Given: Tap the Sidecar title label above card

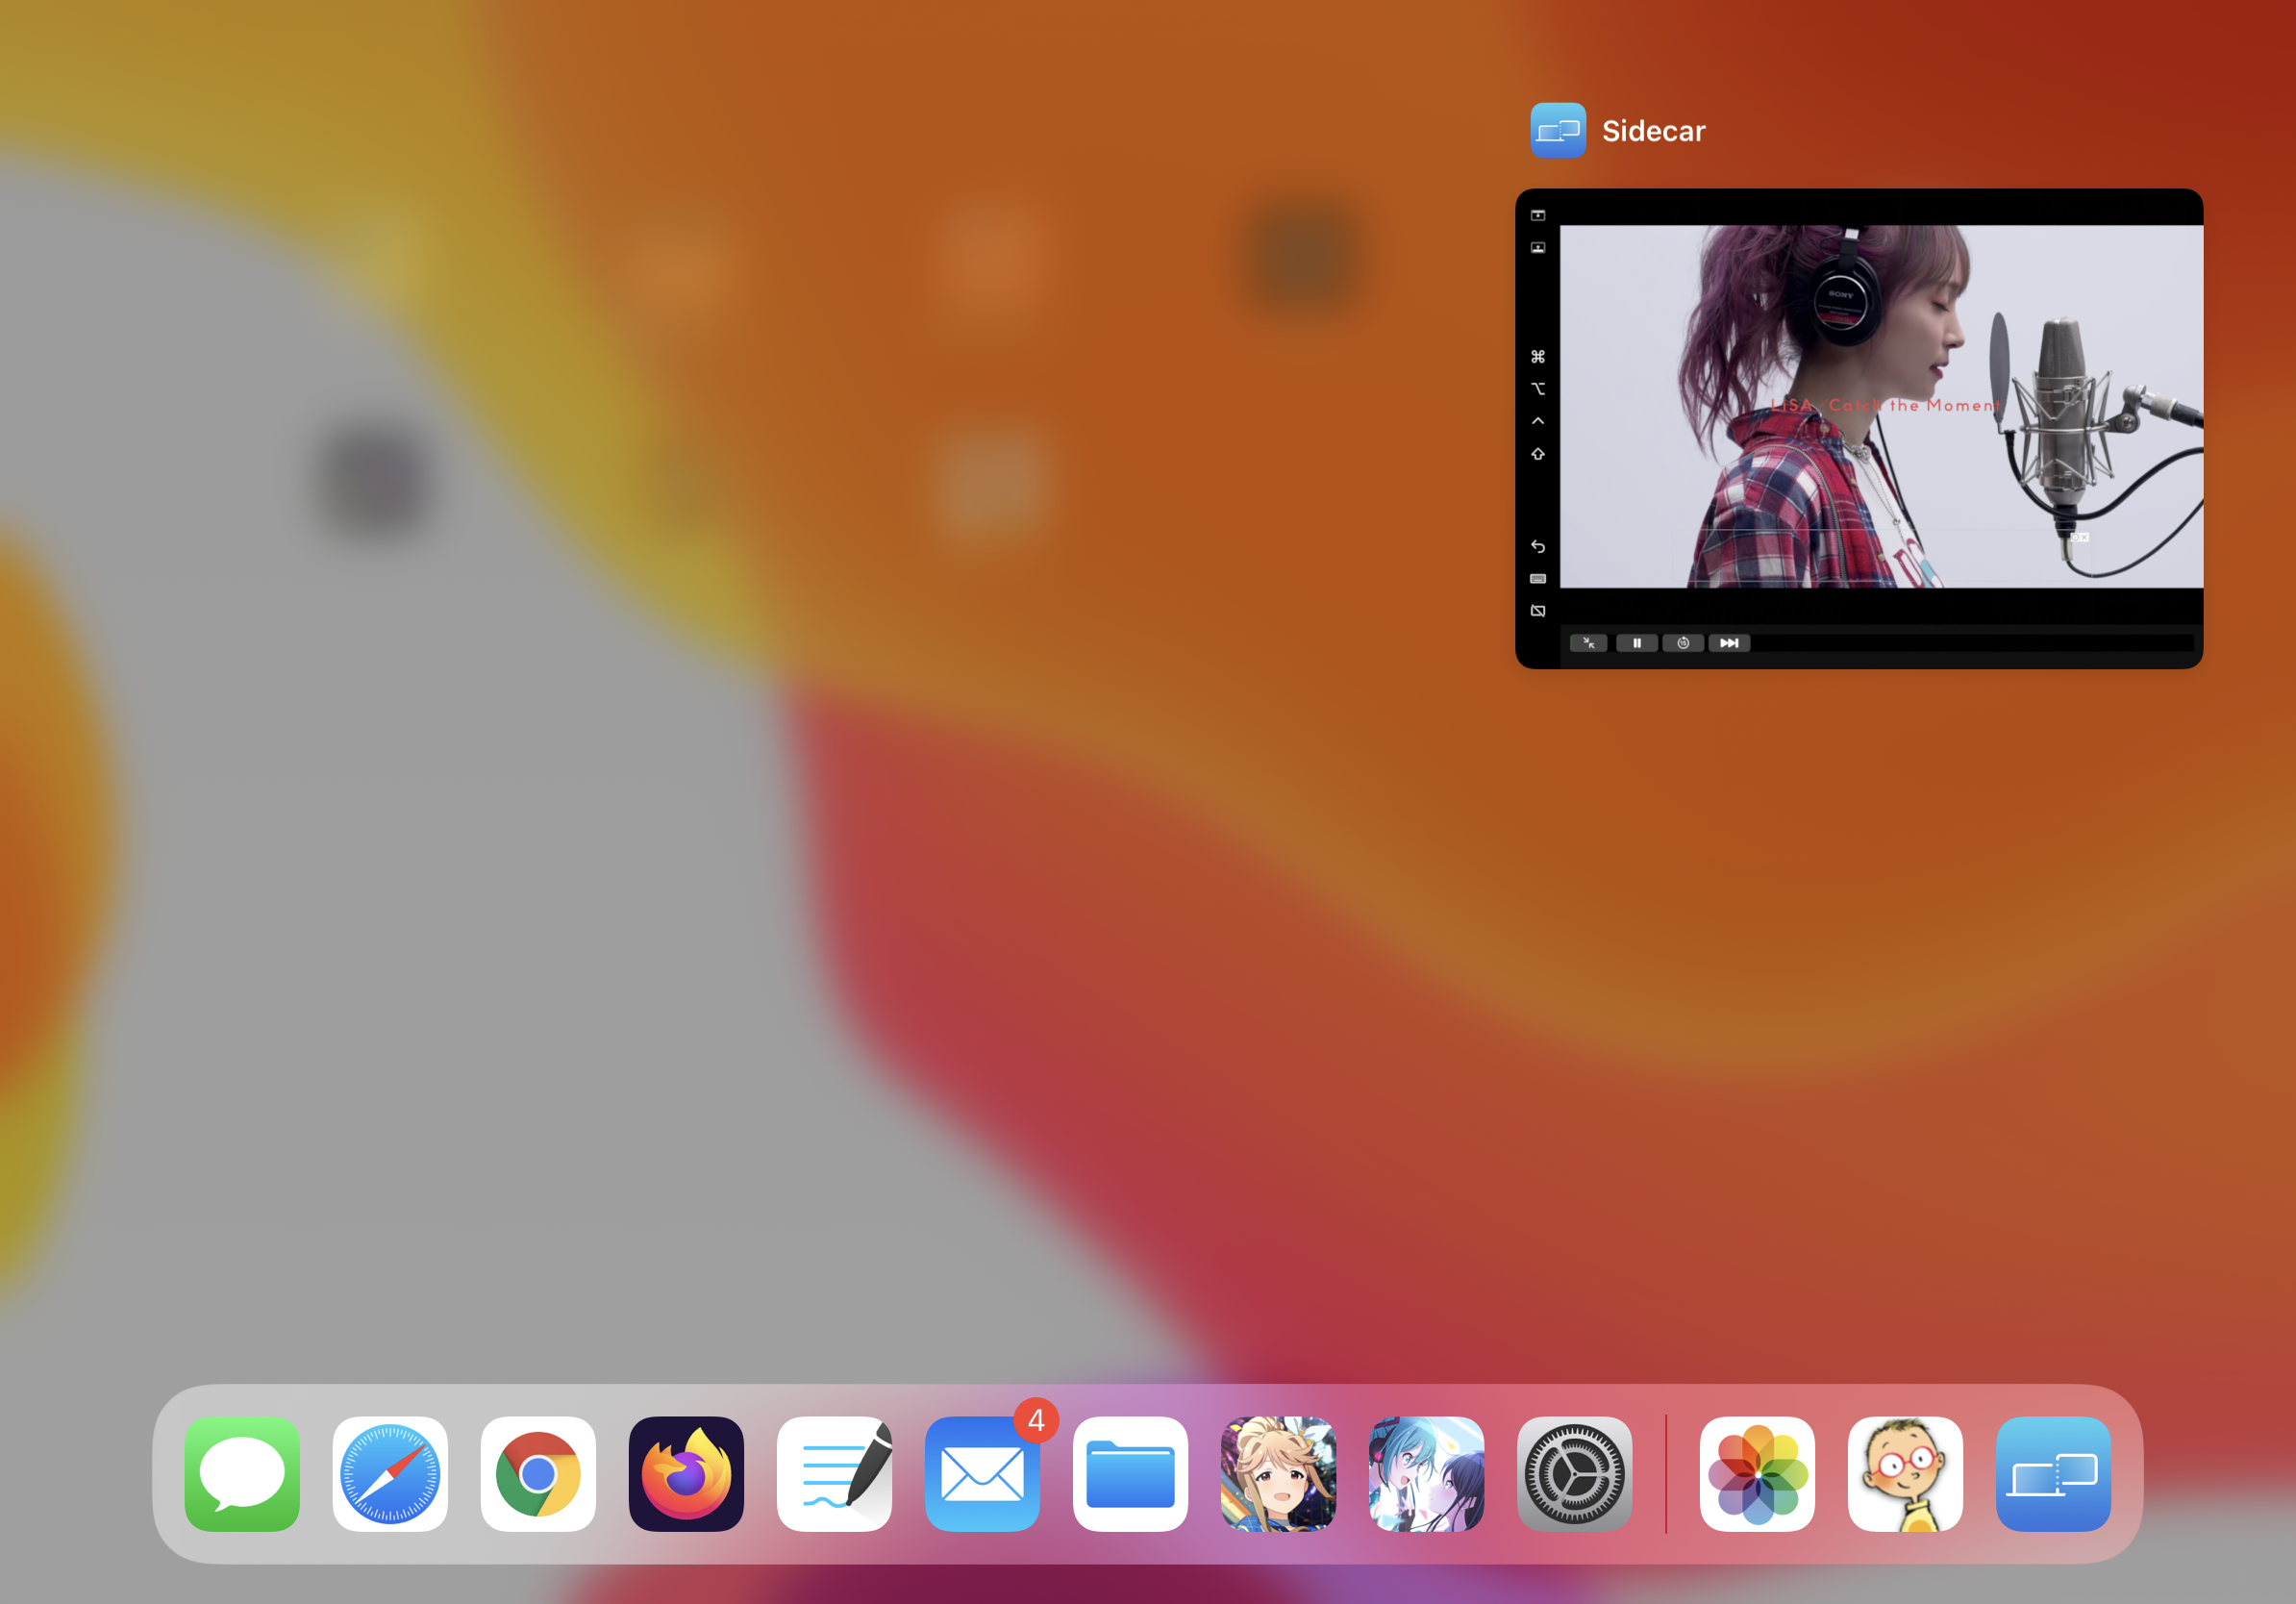Looking at the screenshot, I should [x=1653, y=131].
